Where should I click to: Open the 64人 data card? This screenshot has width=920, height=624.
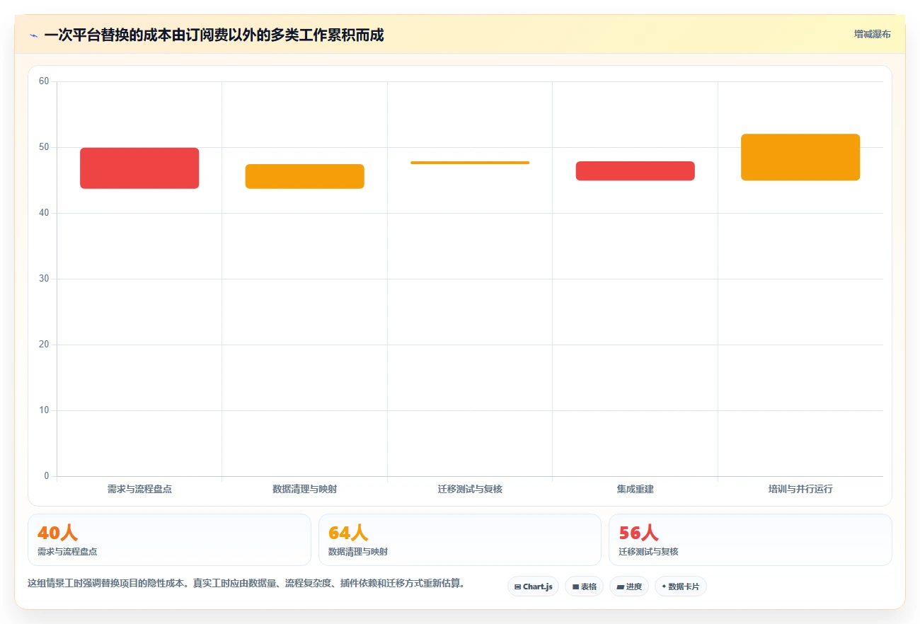point(460,540)
